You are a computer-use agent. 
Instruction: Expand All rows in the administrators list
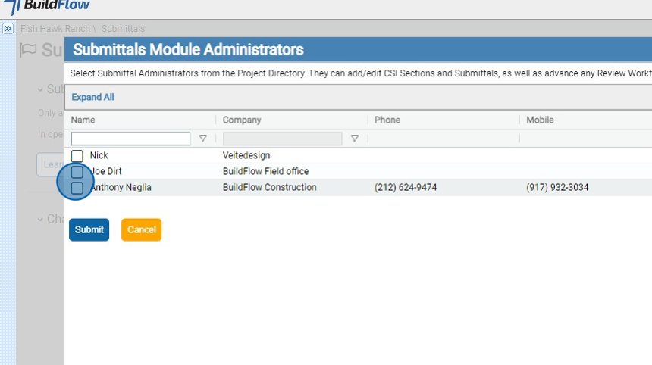coord(92,97)
